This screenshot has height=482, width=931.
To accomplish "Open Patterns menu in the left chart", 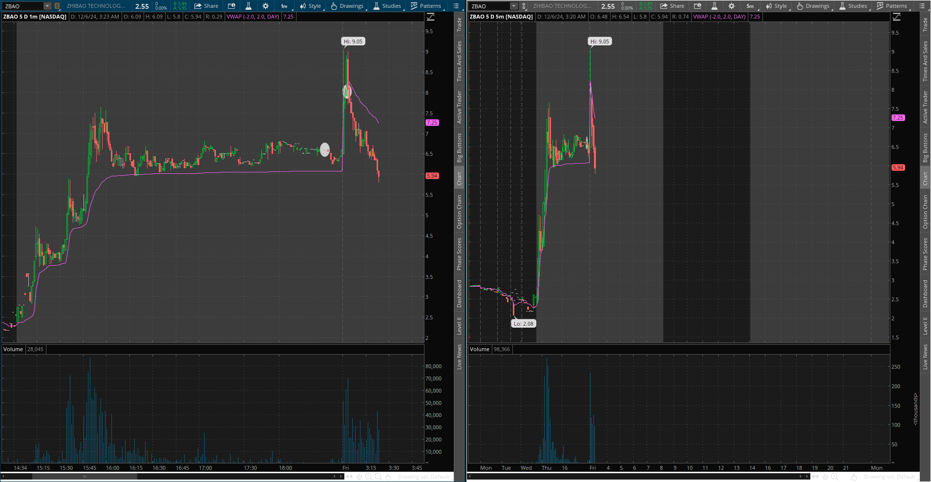I will (x=426, y=6).
